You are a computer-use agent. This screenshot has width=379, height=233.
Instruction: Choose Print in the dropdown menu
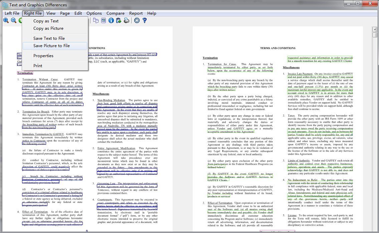click(x=55, y=66)
